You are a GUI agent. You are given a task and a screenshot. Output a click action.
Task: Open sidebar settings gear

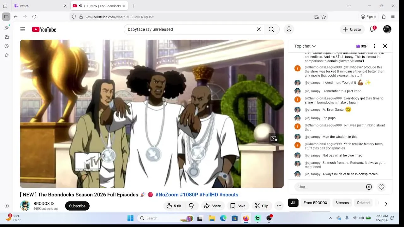pyautogui.click(x=6, y=206)
